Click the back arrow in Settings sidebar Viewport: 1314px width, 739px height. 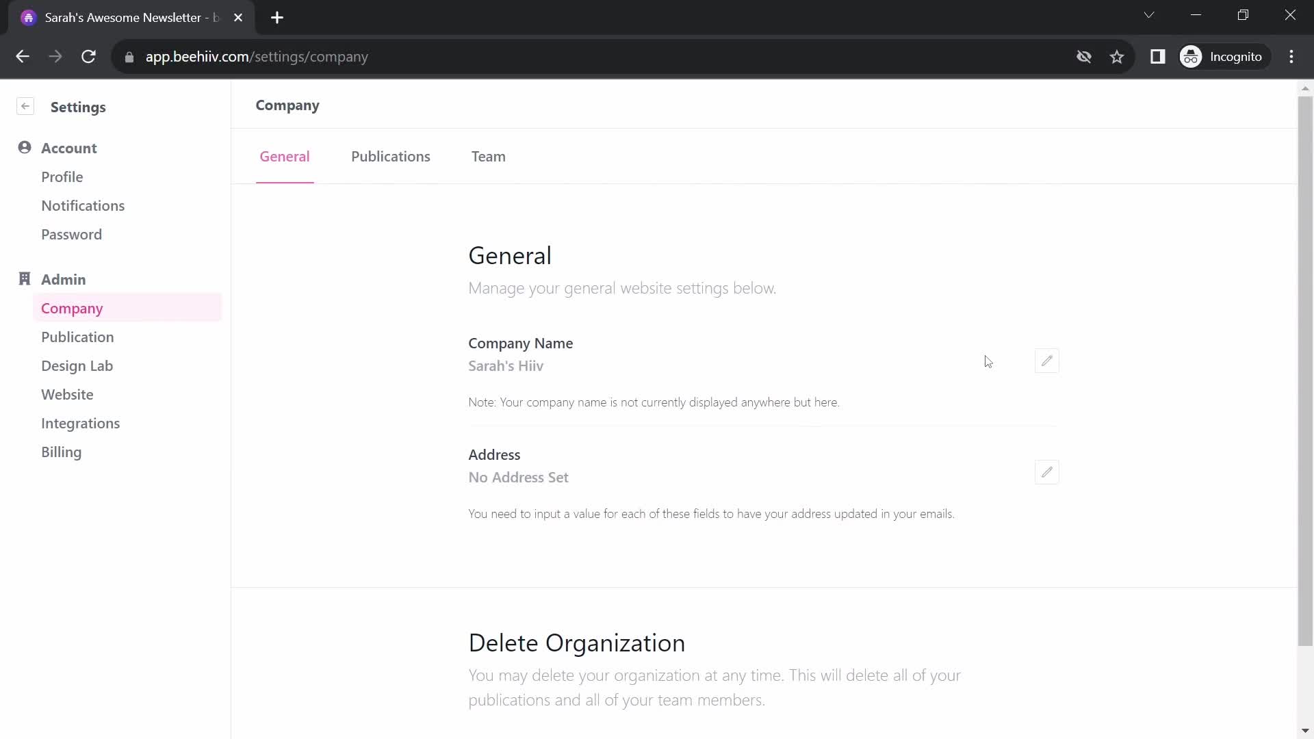(x=25, y=107)
